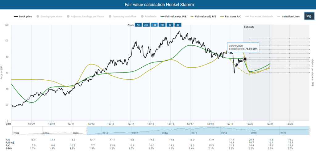Viewport: 316px width, 151px height.
Task: Show the Fair value dividends line
Action: (x=258, y=17)
